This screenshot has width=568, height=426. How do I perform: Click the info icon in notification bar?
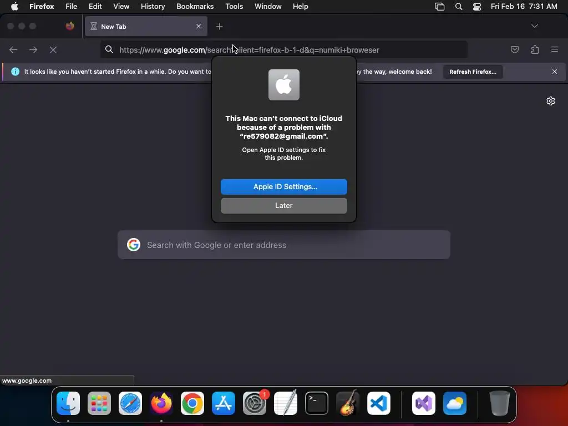[15, 72]
